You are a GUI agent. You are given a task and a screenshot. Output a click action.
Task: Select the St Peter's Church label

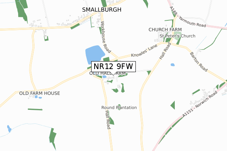click(177, 36)
